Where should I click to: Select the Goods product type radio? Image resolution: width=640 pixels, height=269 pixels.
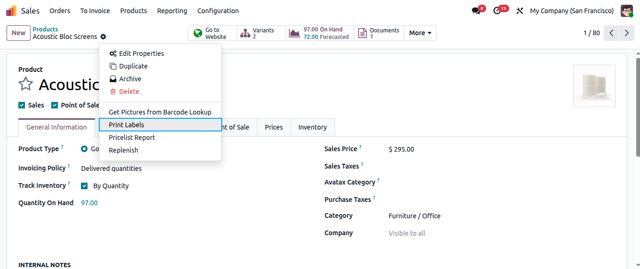84,149
